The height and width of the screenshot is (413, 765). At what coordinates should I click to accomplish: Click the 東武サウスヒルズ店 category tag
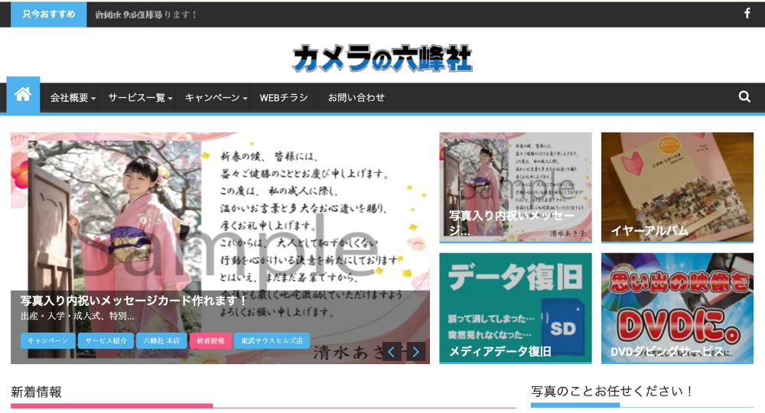tap(272, 340)
